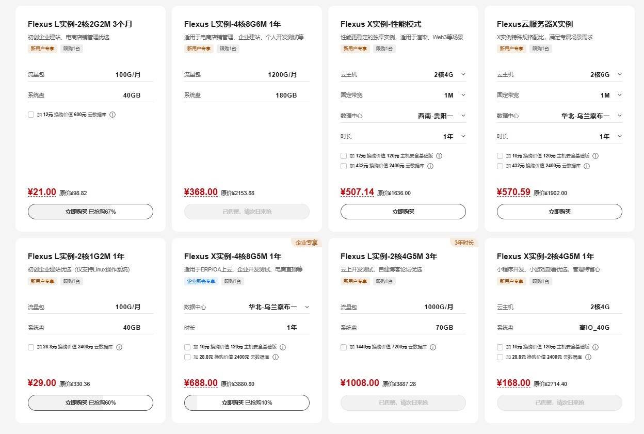Image resolution: width=644 pixels, height=434 pixels.
Task: Click info icon beside 600元云数据库 add-on offer
Action: tap(112, 115)
